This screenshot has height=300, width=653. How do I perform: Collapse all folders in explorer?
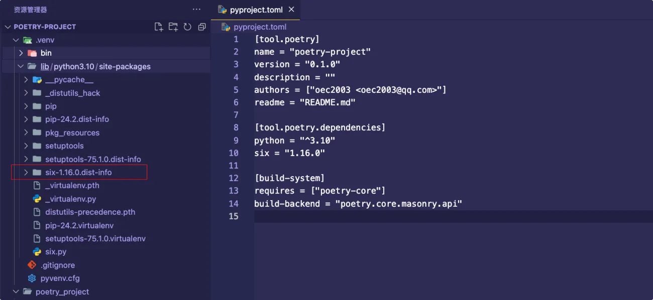click(202, 27)
